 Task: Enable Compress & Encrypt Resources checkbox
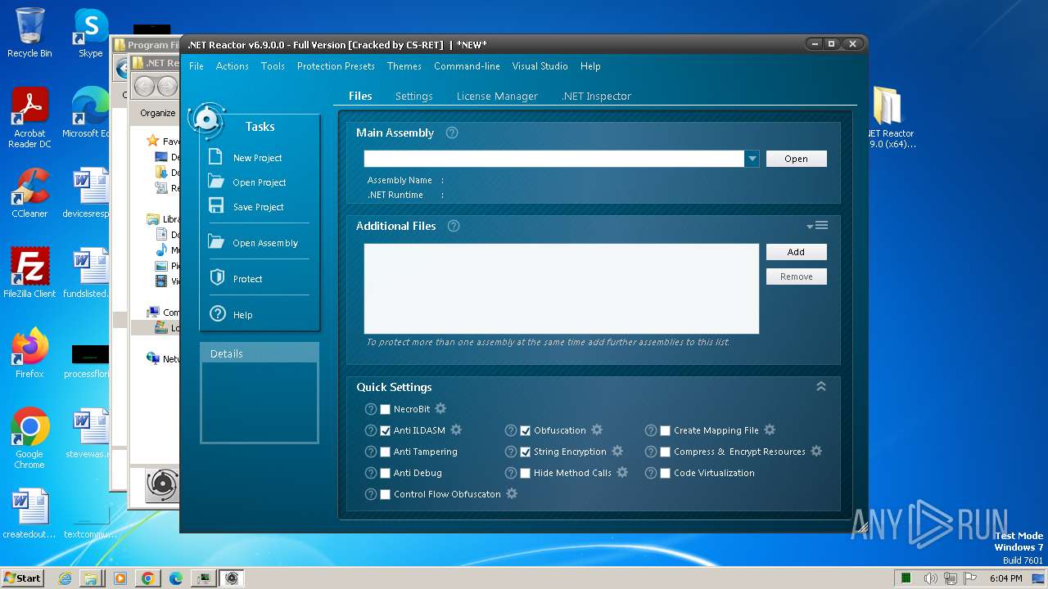coord(665,452)
